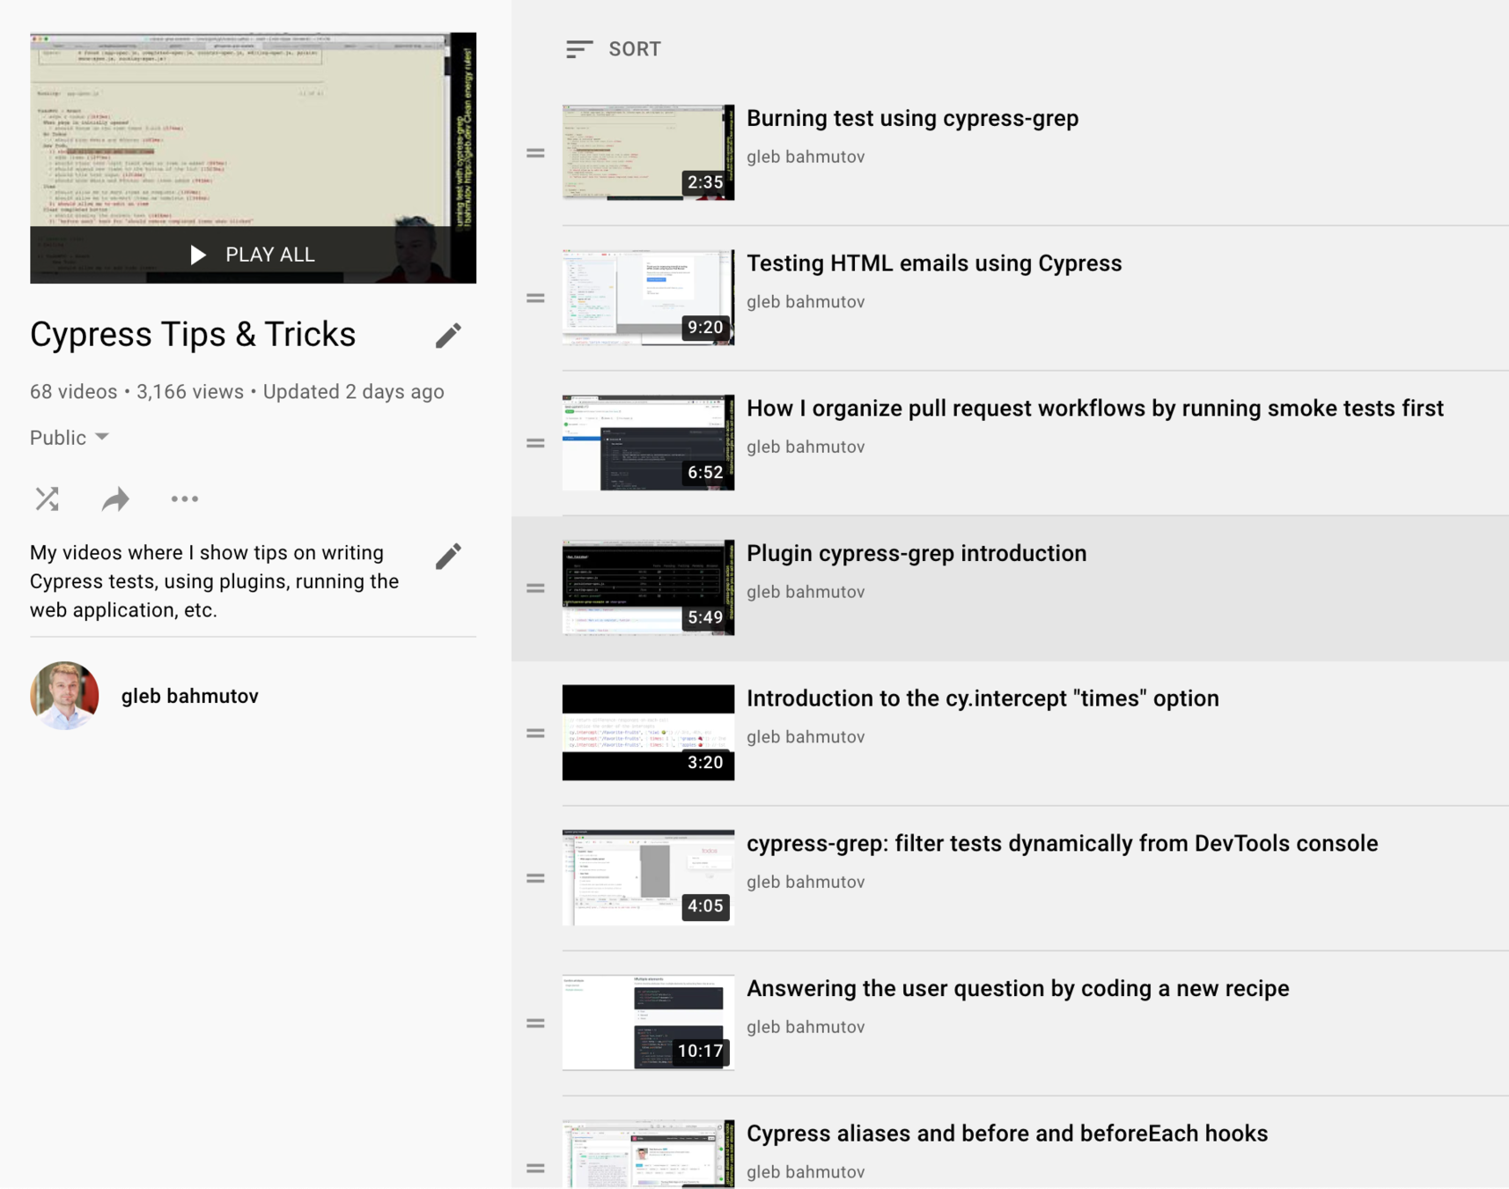The height and width of the screenshot is (1189, 1509).
Task: Open title Testing HTML emails using Cypress
Action: coord(934,263)
